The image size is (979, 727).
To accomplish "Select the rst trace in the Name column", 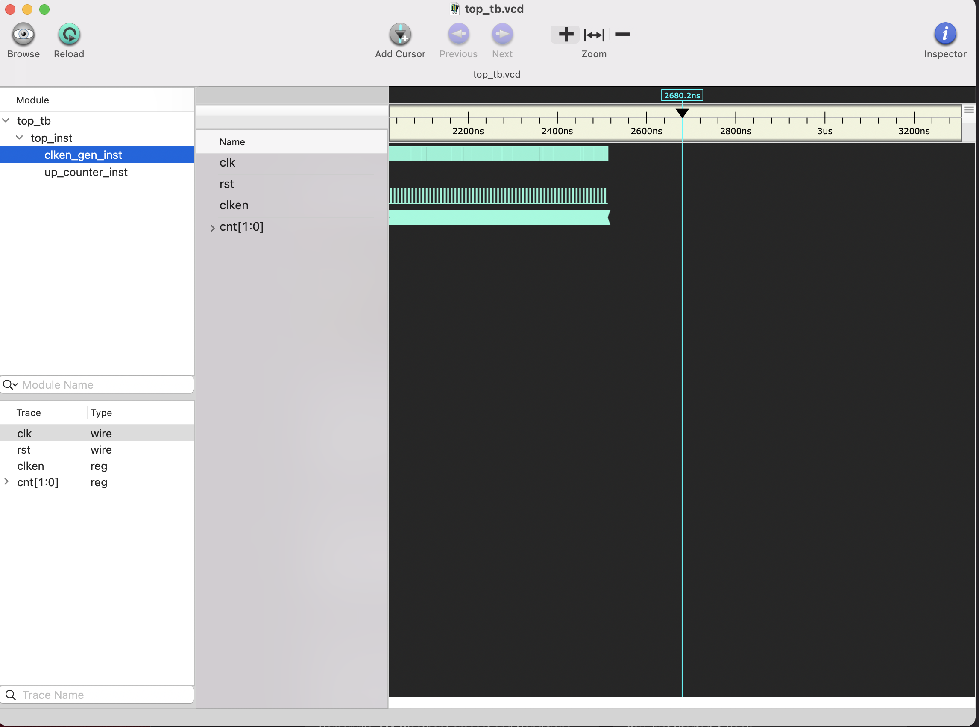I will (x=227, y=184).
